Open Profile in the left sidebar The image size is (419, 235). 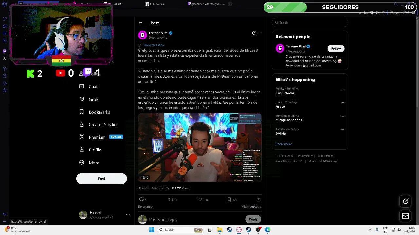tap(90, 150)
